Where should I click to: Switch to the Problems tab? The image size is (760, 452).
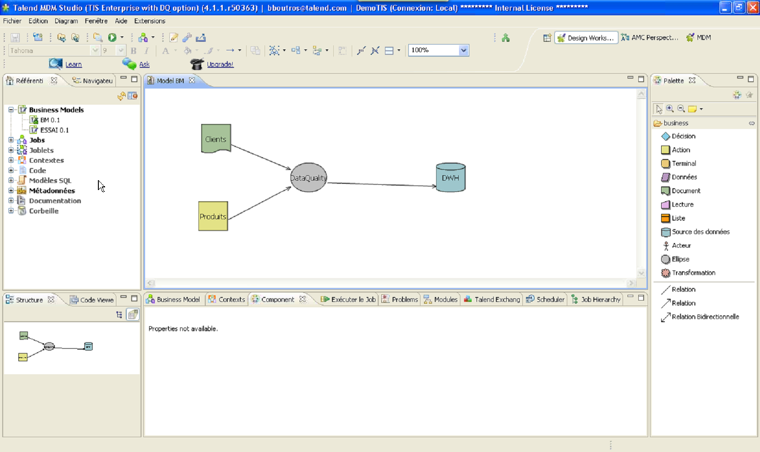click(400, 300)
